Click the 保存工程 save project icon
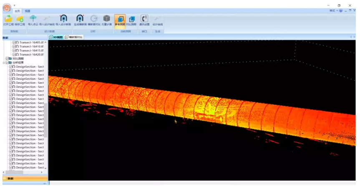The height and width of the screenshot is (186, 360). [x=20, y=19]
